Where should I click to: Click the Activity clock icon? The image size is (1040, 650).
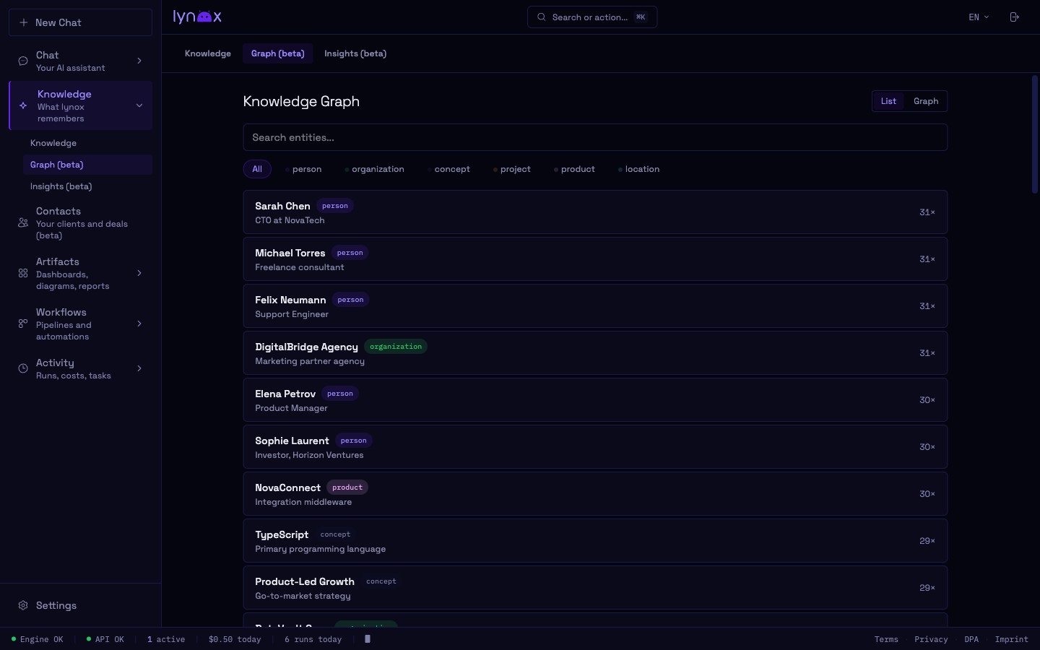[23, 368]
